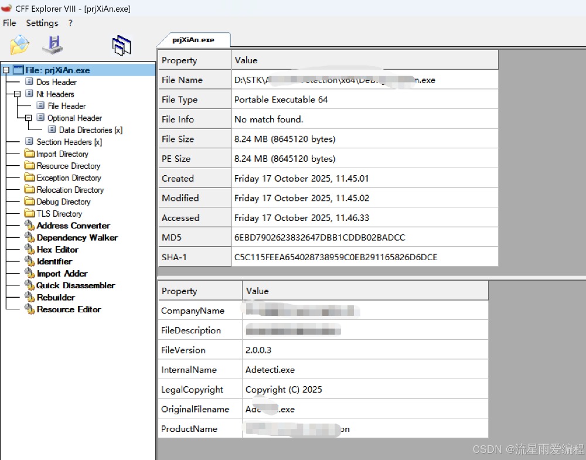Select Section Headers [x] tree item

(69, 142)
